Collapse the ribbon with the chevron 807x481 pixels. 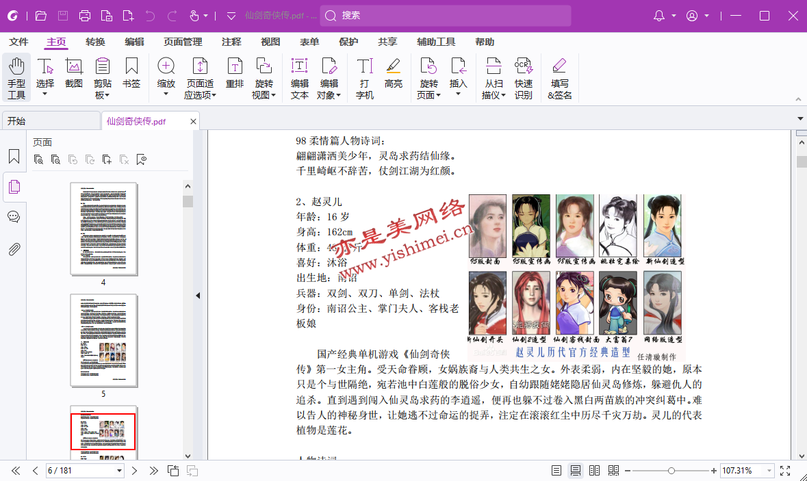(798, 99)
